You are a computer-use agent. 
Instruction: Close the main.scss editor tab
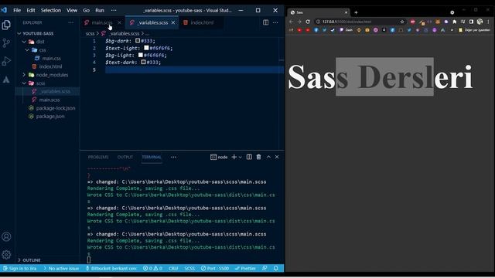(119, 22)
